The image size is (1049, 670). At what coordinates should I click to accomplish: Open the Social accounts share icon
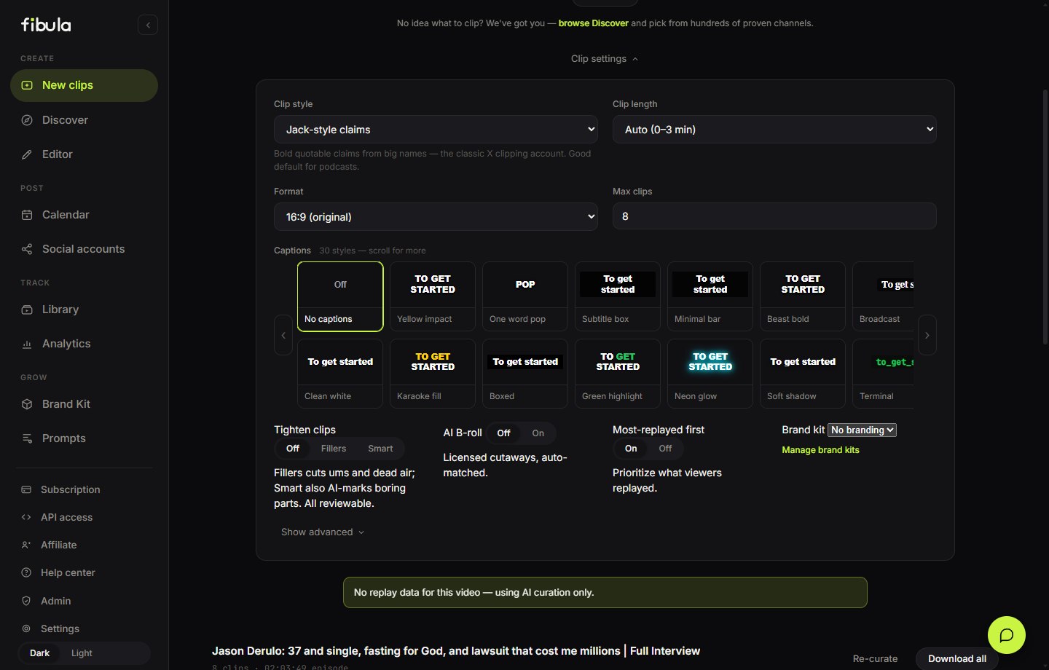(27, 249)
